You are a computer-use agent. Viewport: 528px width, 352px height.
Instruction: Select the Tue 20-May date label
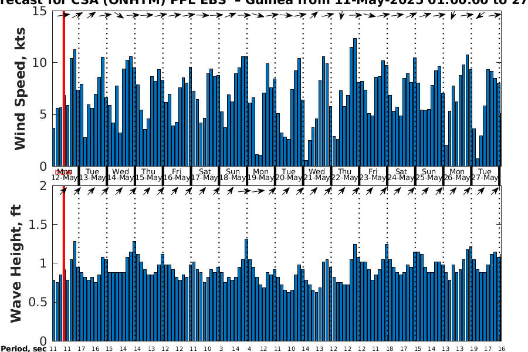(x=289, y=174)
